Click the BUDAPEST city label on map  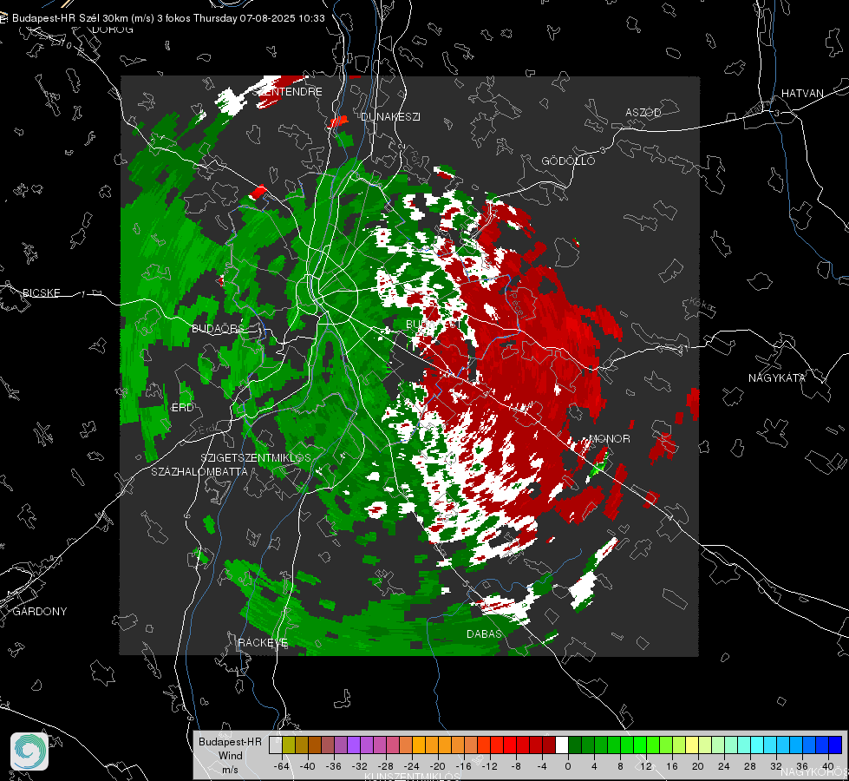434,325
